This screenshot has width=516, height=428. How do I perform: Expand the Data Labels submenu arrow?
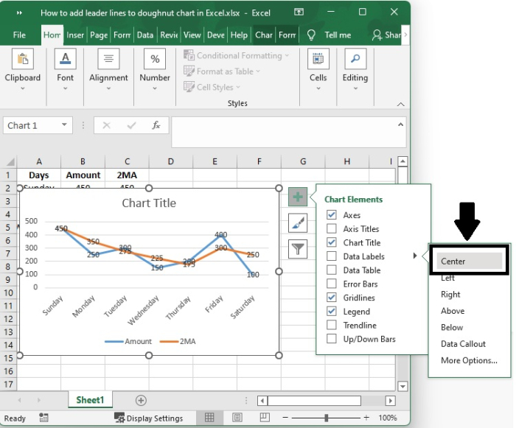(x=415, y=256)
